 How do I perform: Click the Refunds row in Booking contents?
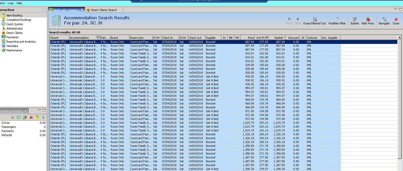point(23,135)
